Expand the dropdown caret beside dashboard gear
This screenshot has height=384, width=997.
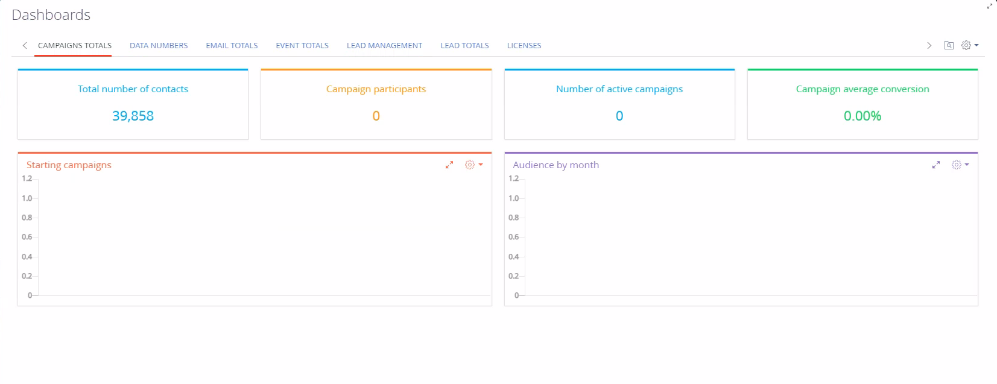pos(976,45)
